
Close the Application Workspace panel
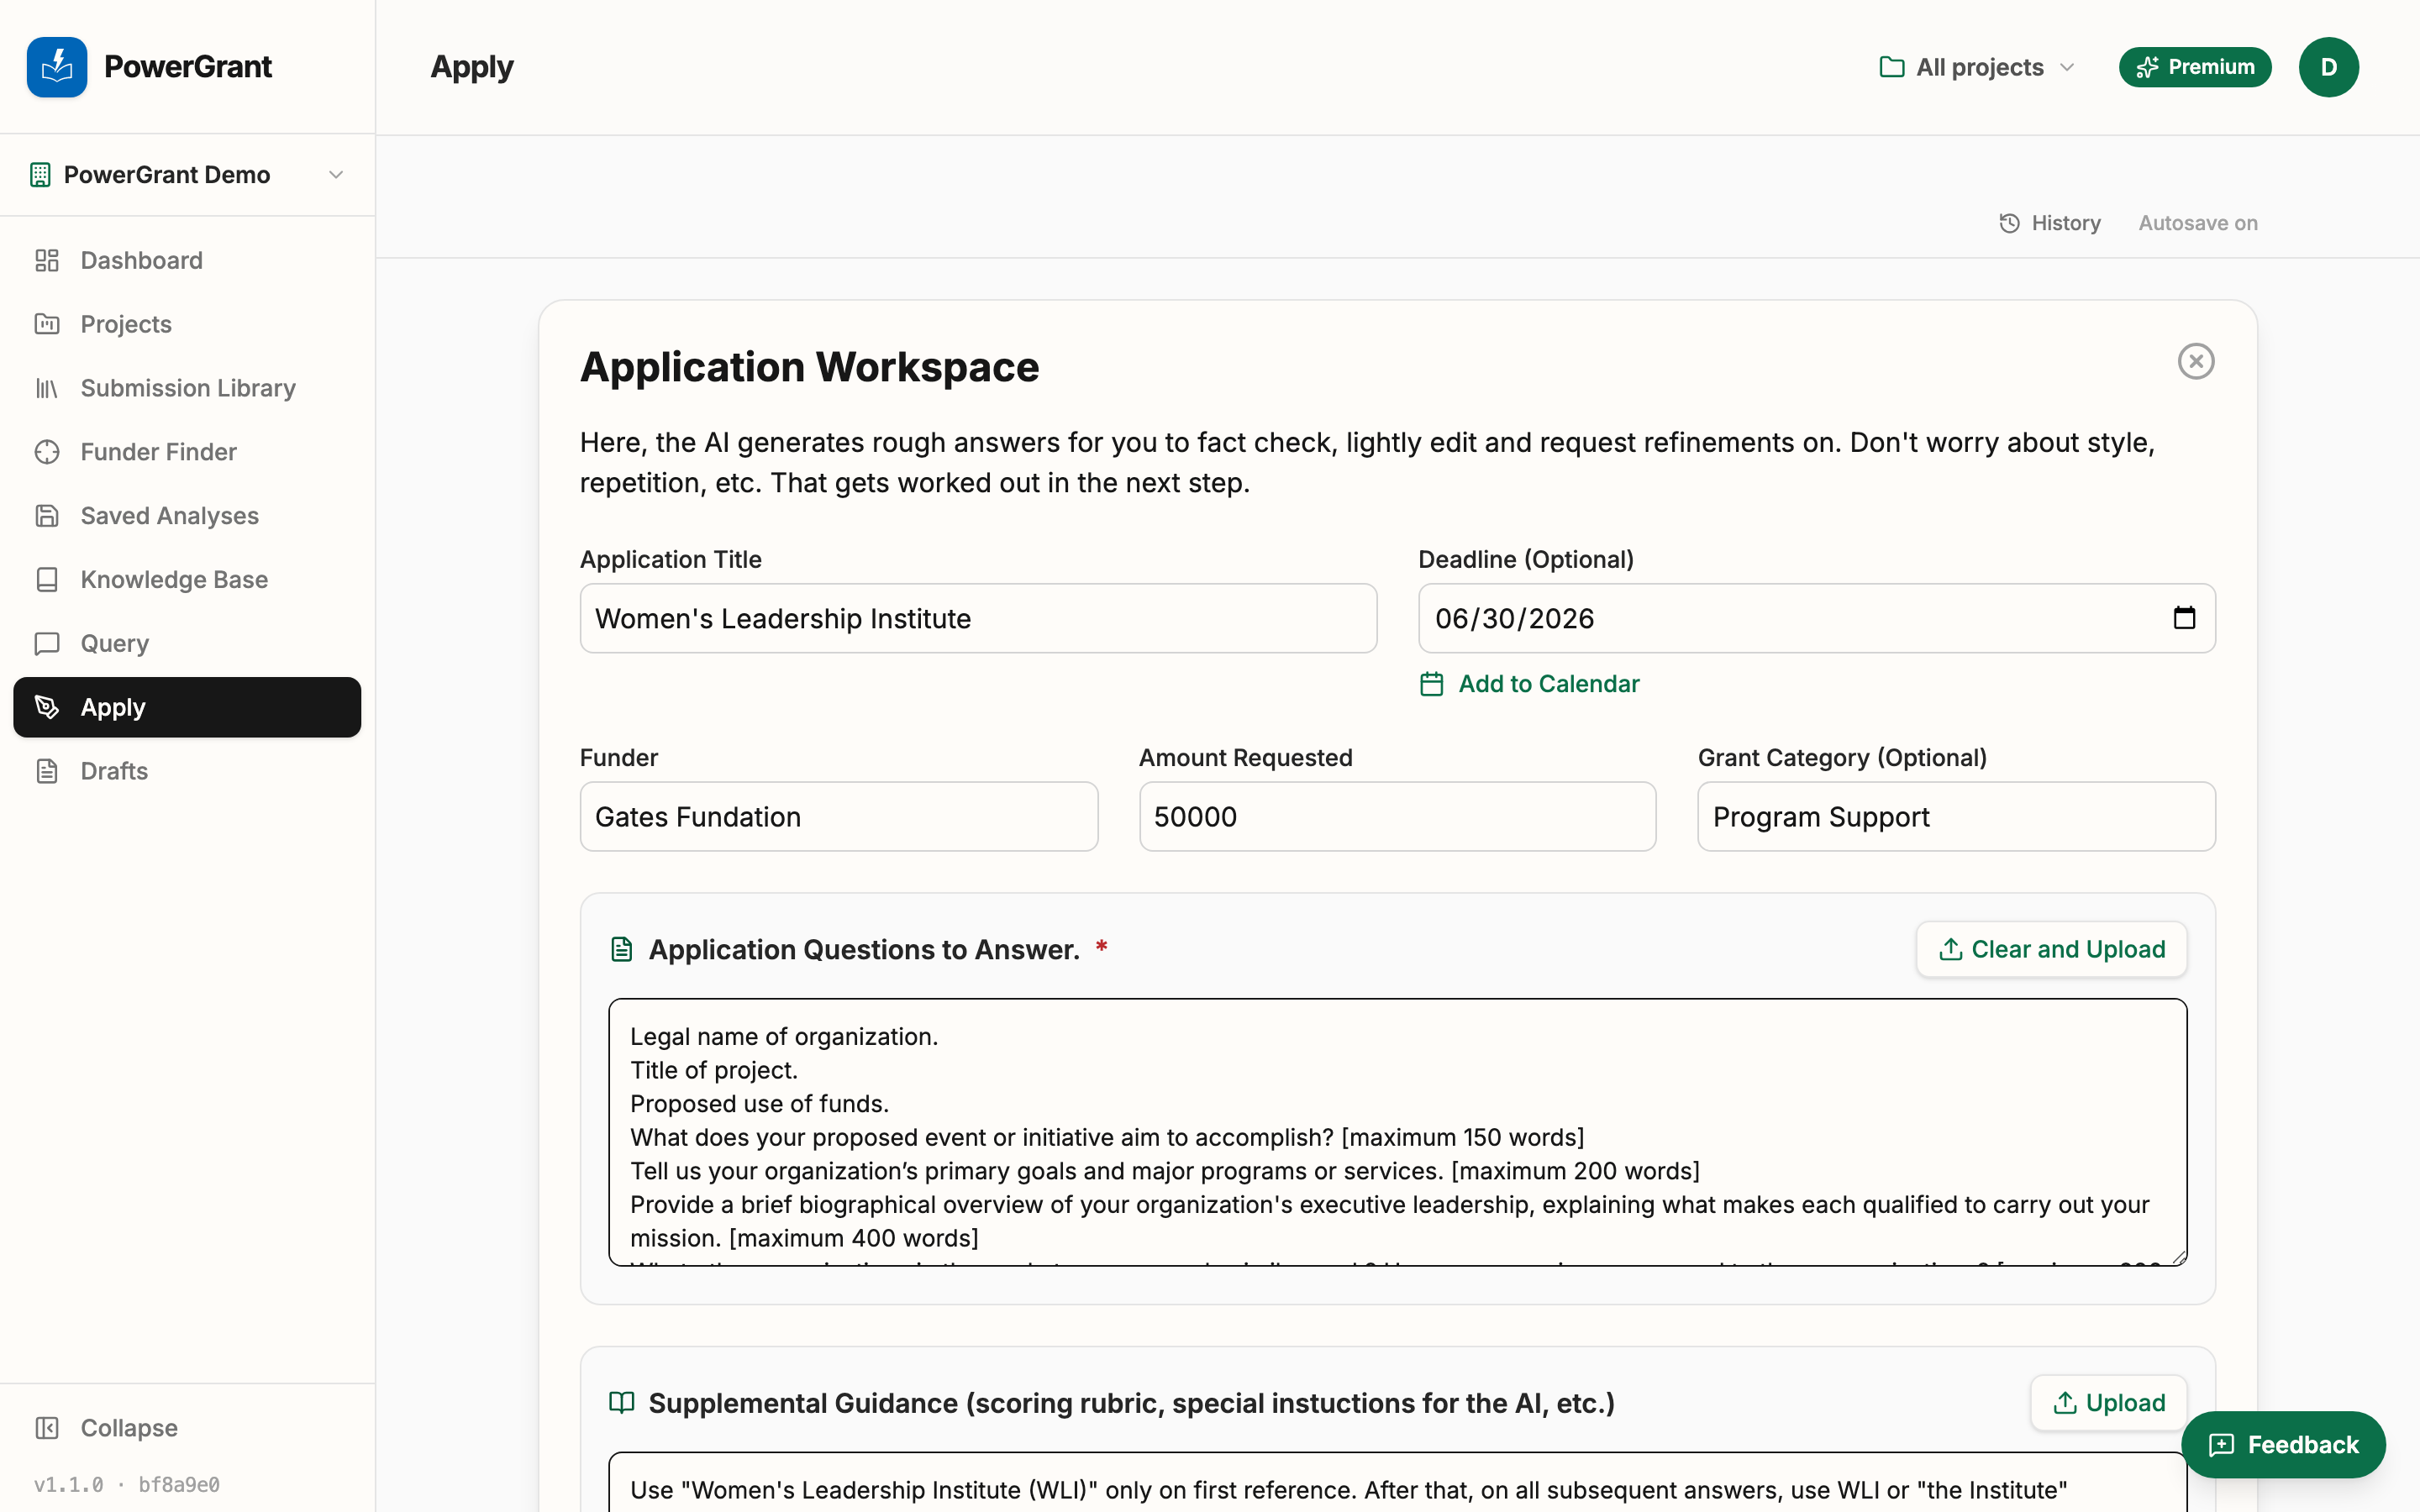click(2196, 361)
